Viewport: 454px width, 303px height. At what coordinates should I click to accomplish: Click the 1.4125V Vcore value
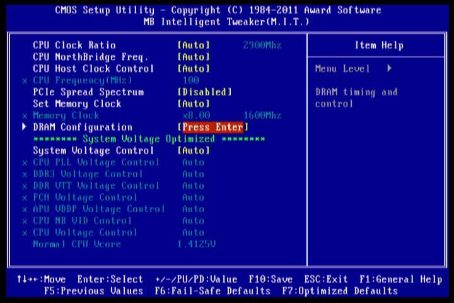pos(197,244)
